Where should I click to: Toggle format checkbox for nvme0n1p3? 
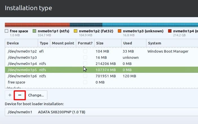[85, 58]
